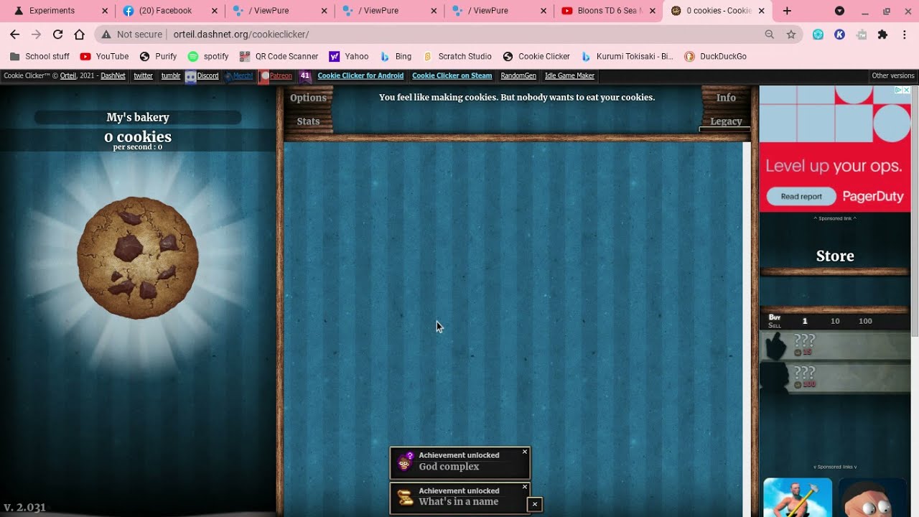This screenshot has height=517, width=919.
Task: Switch to the Facebook tab
Action: 169,11
